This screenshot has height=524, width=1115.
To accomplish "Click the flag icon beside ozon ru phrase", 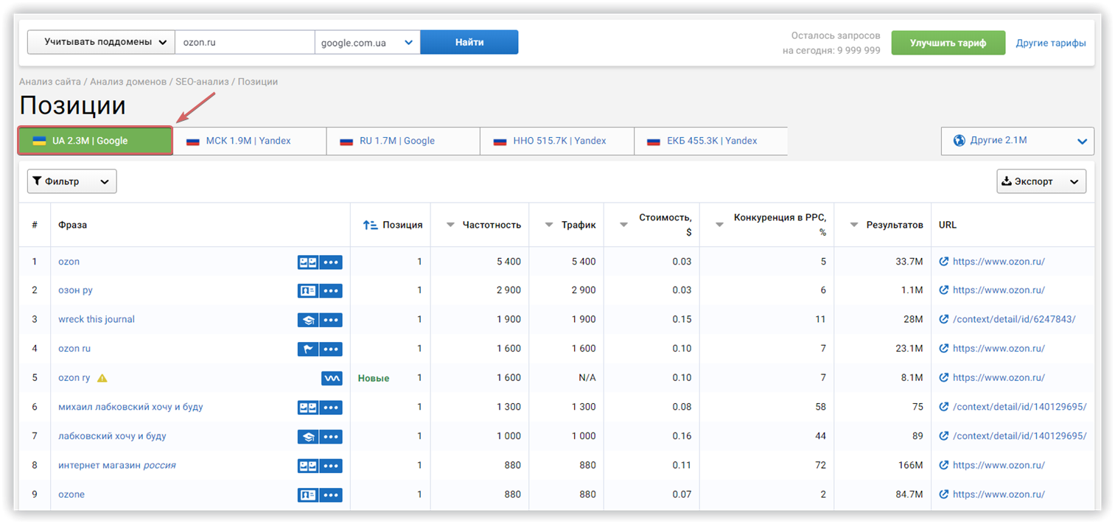I will pyautogui.click(x=307, y=349).
